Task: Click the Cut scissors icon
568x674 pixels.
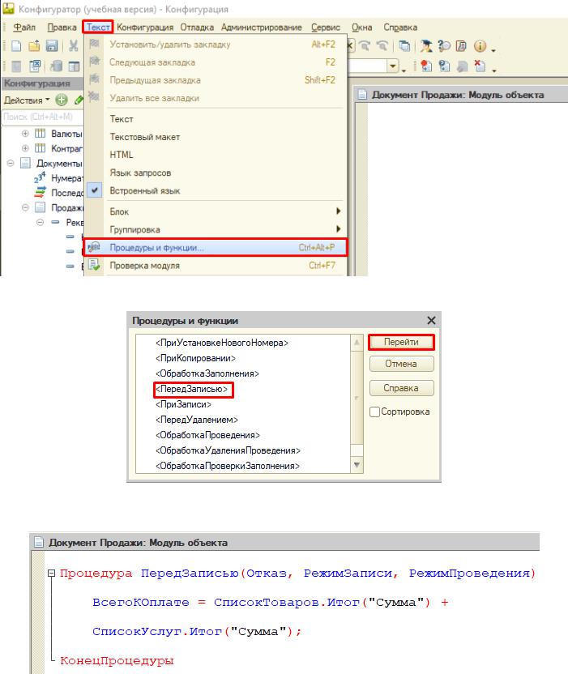Action: point(74,46)
